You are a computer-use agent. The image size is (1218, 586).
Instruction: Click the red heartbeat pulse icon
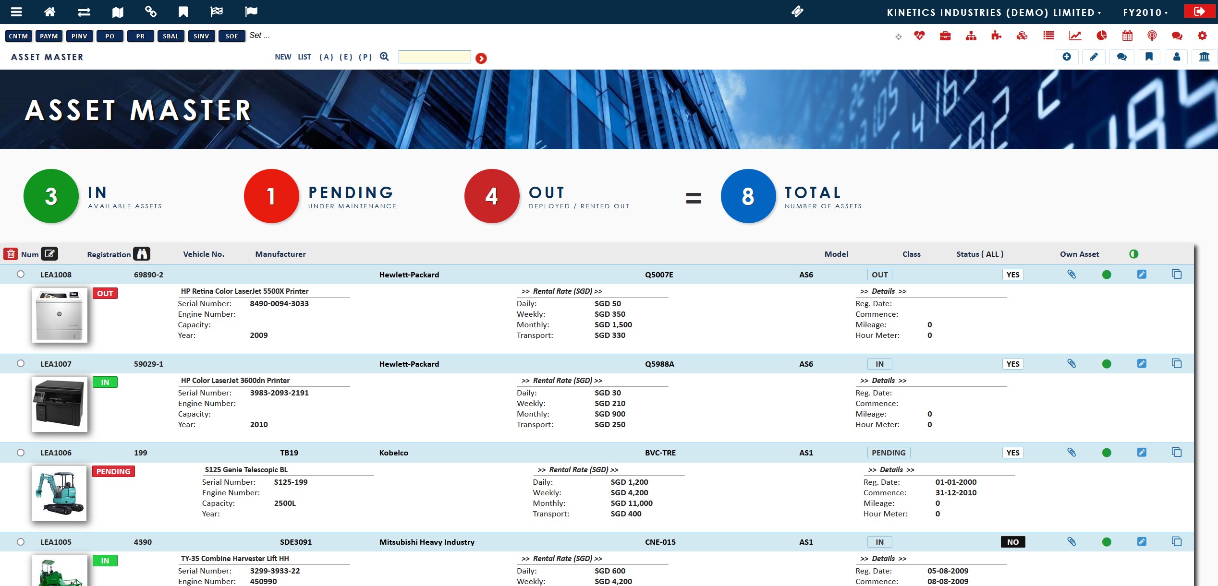(x=919, y=36)
